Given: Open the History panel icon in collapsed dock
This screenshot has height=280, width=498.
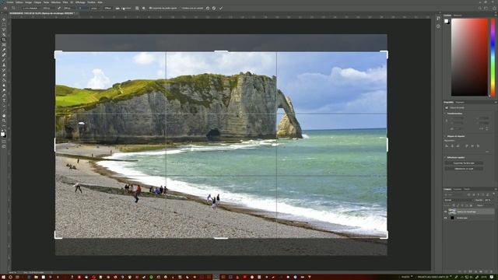Looking at the screenshot, I should coord(438,19).
